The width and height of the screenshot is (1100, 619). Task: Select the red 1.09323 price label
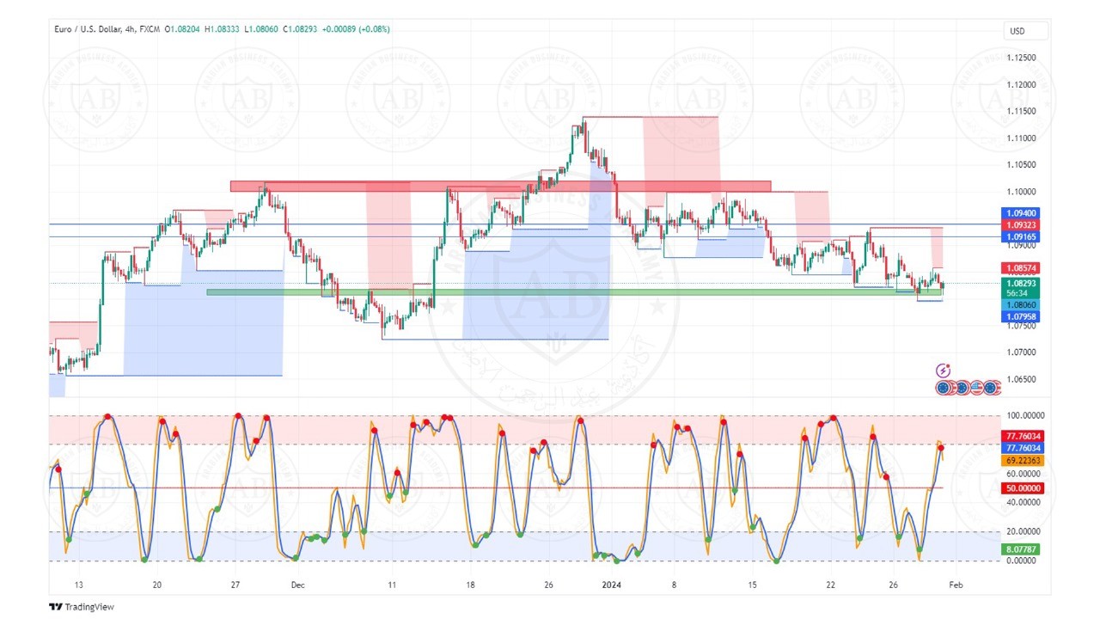[1020, 224]
